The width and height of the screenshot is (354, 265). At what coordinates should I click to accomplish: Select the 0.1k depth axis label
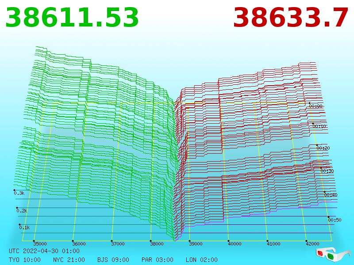click(24, 227)
